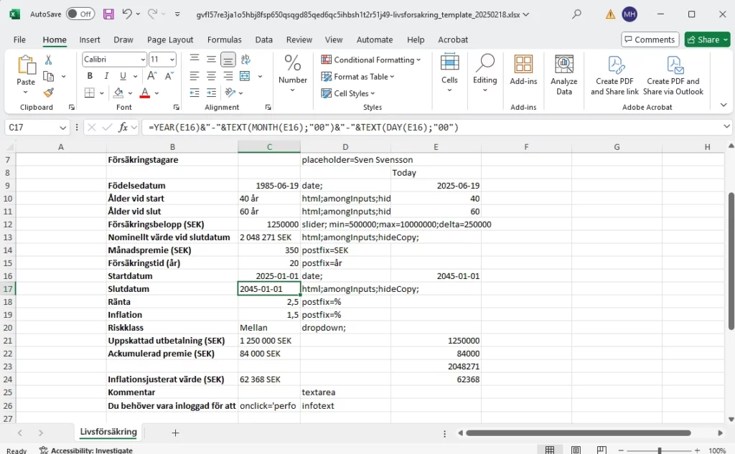Open Cell Styles dropdown

pyautogui.click(x=348, y=93)
